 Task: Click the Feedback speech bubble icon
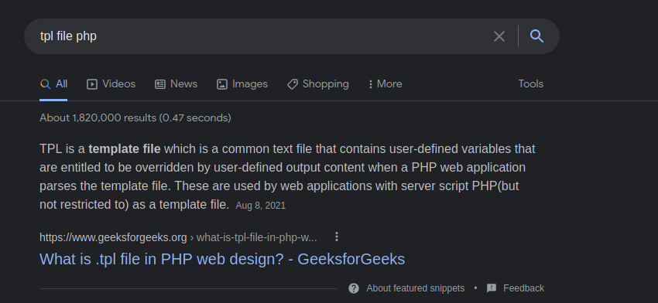pyautogui.click(x=492, y=288)
